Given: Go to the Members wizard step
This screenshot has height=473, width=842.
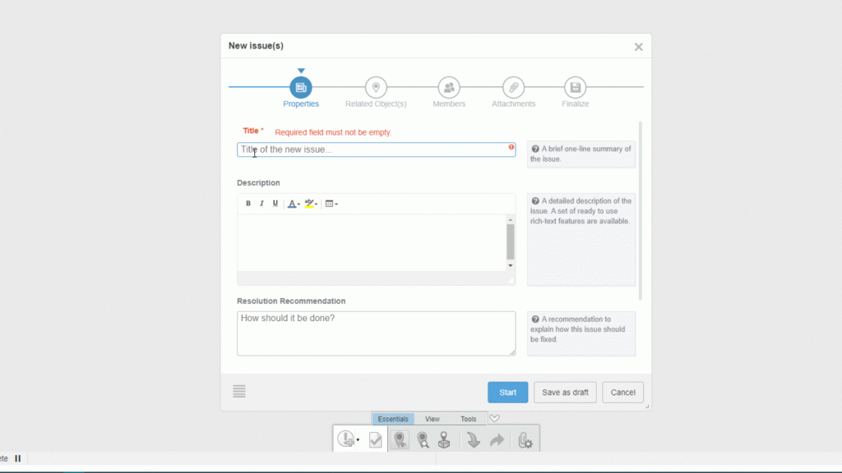Looking at the screenshot, I should tap(449, 87).
